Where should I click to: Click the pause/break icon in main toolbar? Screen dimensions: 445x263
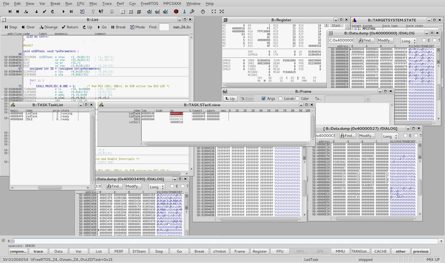point(71,11)
